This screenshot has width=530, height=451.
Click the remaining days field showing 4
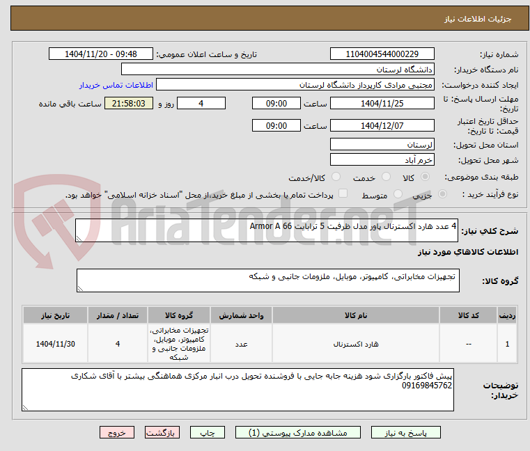tap(201, 103)
